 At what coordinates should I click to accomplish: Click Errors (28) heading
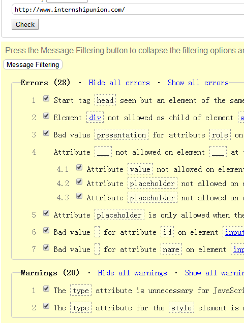(x=45, y=83)
